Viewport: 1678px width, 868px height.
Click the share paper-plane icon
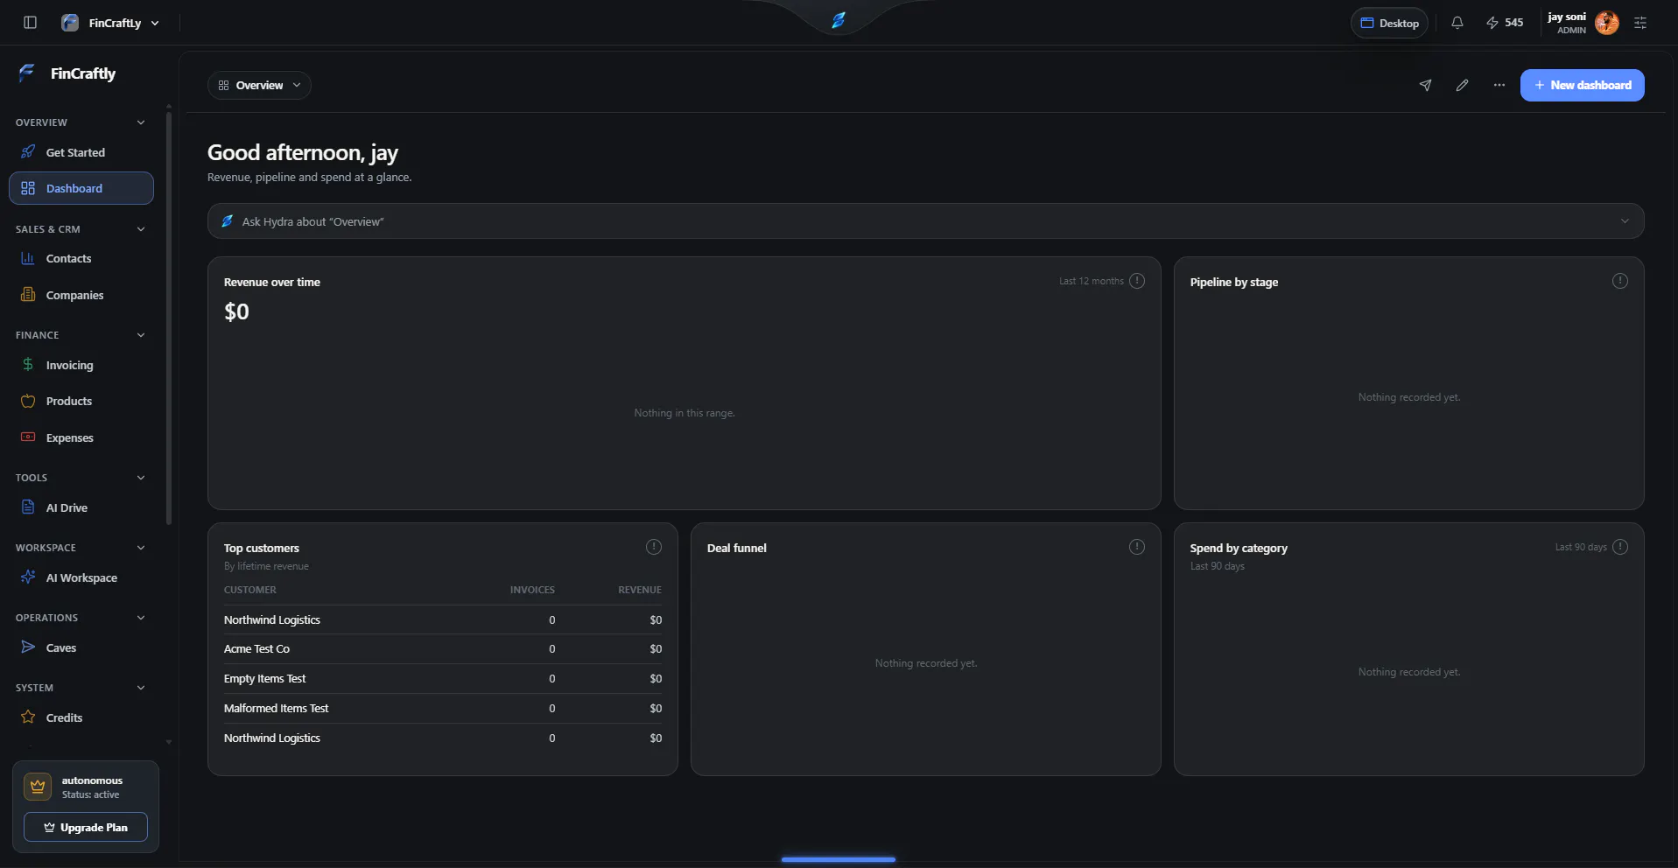pos(1425,85)
